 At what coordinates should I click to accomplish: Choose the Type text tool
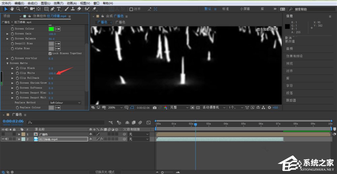point(59,9)
